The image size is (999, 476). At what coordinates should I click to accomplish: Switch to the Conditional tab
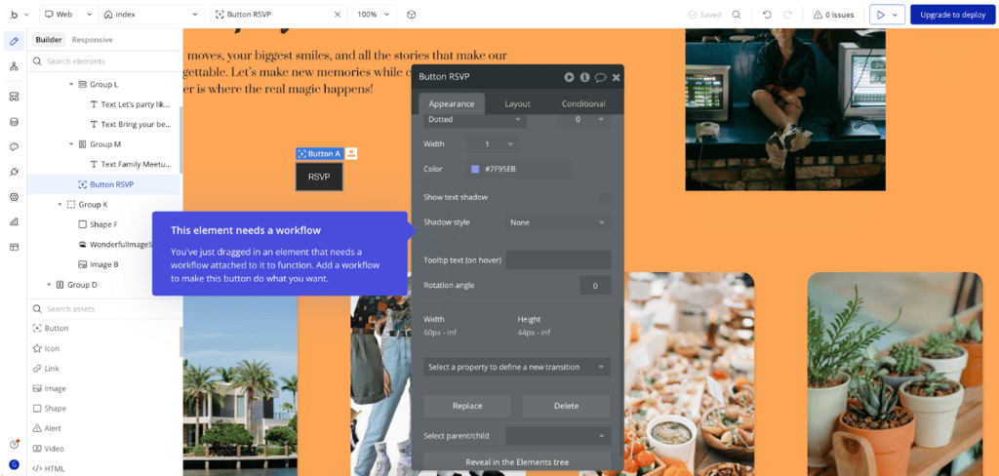pos(583,103)
